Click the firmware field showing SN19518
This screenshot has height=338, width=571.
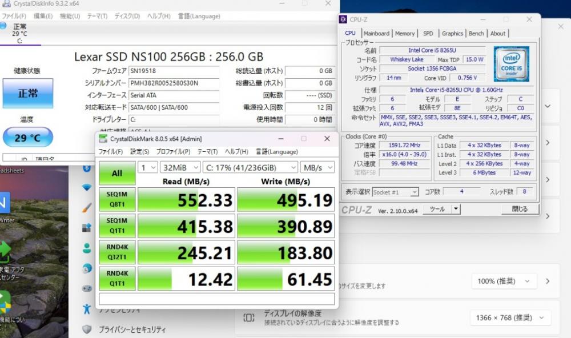click(x=174, y=71)
